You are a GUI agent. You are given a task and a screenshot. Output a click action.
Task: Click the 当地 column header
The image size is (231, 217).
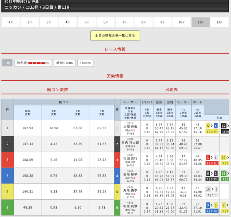pos(170,102)
